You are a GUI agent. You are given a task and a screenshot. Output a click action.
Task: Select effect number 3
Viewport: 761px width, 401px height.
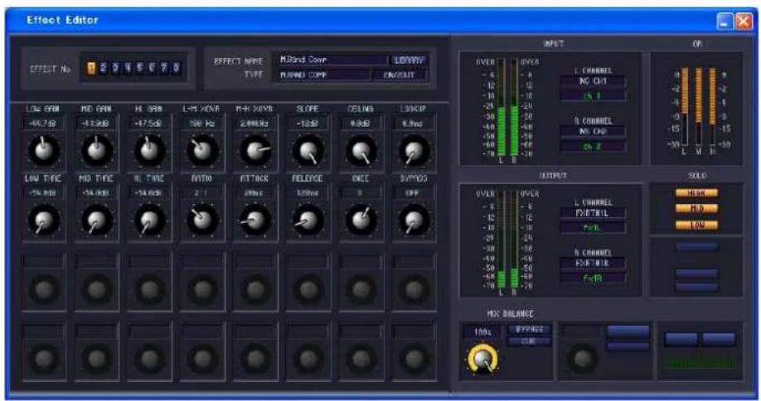pyautogui.click(x=115, y=68)
